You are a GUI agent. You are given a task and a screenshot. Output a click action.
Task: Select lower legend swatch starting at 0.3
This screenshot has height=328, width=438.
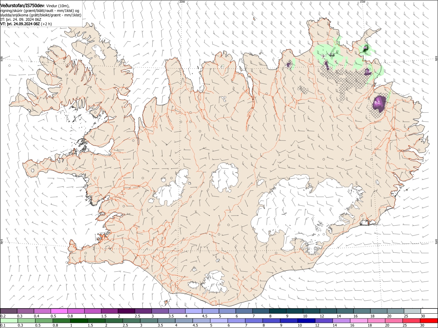[26, 320]
